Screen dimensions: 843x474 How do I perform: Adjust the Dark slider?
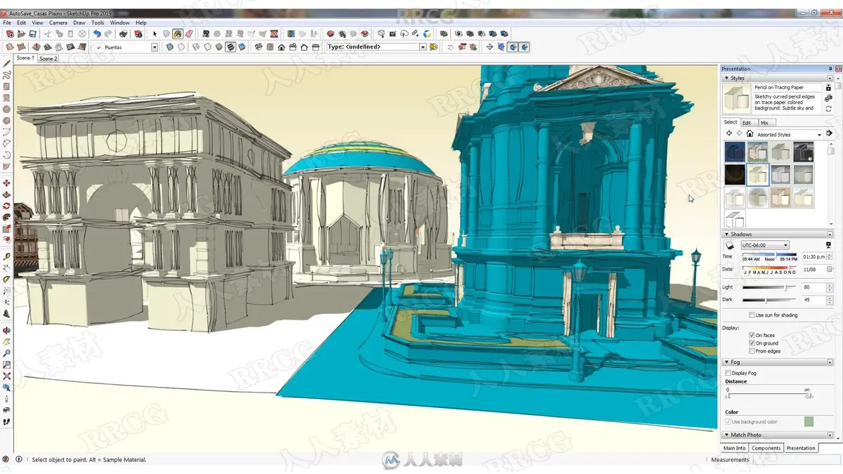coord(764,300)
